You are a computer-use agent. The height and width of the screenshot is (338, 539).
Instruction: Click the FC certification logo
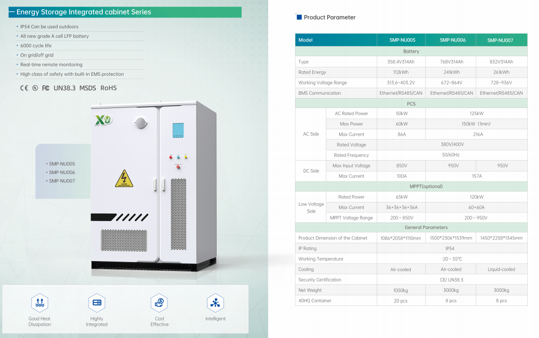pyautogui.click(x=46, y=88)
